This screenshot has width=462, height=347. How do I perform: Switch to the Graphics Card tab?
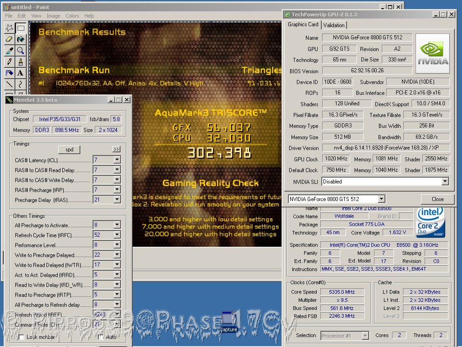click(x=303, y=24)
